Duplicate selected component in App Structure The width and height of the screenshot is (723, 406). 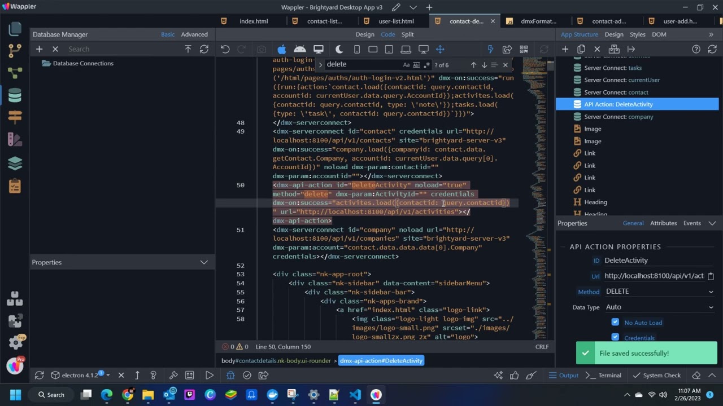[x=581, y=49]
